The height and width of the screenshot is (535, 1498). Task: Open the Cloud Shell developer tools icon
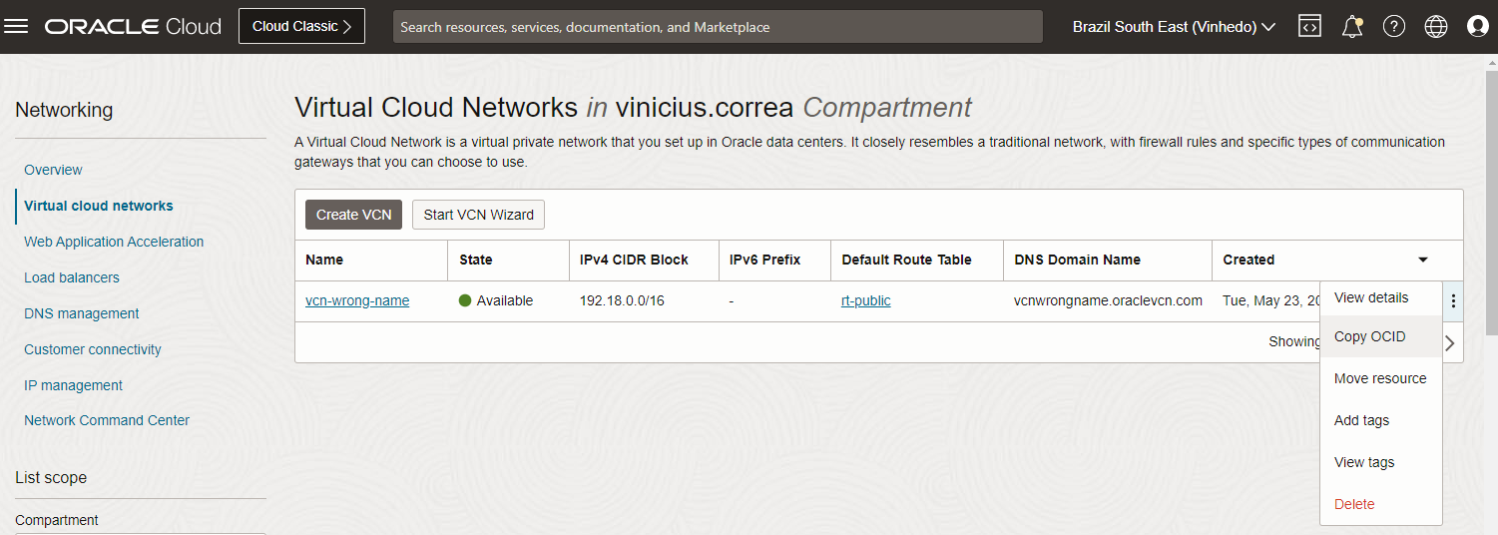1309,27
